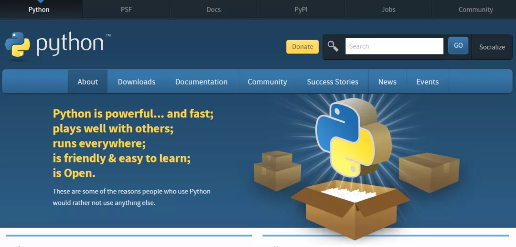The width and height of the screenshot is (516, 247).
Task: Open Community in the main navigation bar
Action: [x=267, y=82]
